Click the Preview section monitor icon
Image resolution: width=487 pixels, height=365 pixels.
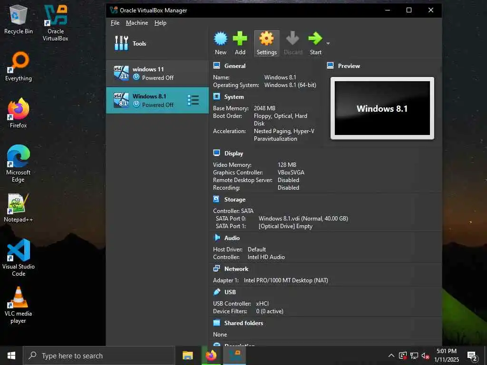click(x=330, y=66)
